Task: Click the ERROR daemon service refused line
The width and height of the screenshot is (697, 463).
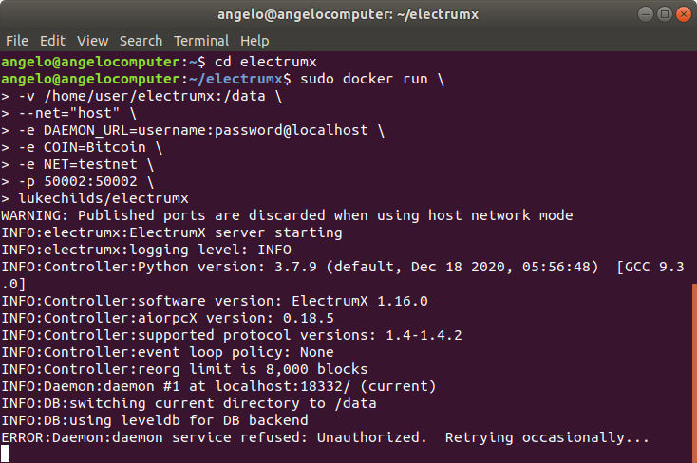Action: coord(325,437)
